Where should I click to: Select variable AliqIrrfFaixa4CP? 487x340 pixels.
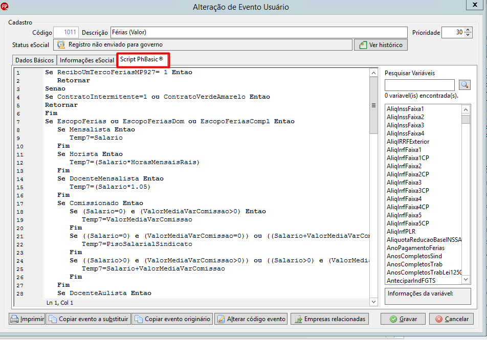(x=408, y=207)
